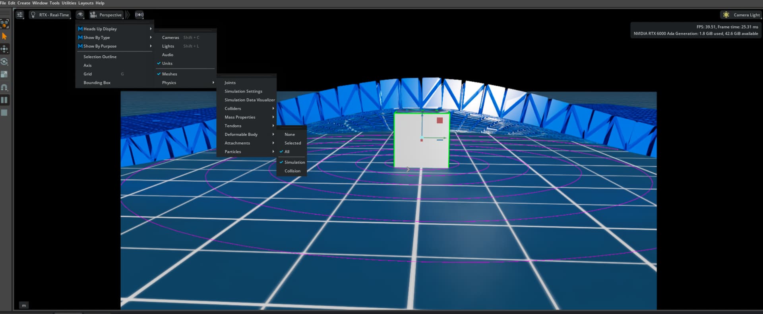Open the viewport settings sliders icon
The image size is (763, 314).
[19, 15]
